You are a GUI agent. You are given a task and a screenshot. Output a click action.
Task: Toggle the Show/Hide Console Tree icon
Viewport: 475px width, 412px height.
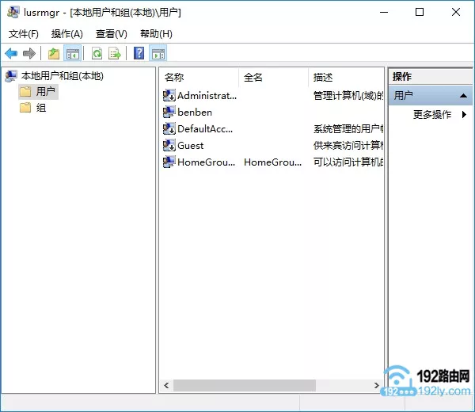[72, 54]
